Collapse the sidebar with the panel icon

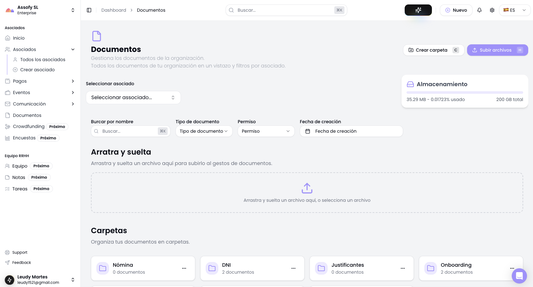(x=89, y=10)
